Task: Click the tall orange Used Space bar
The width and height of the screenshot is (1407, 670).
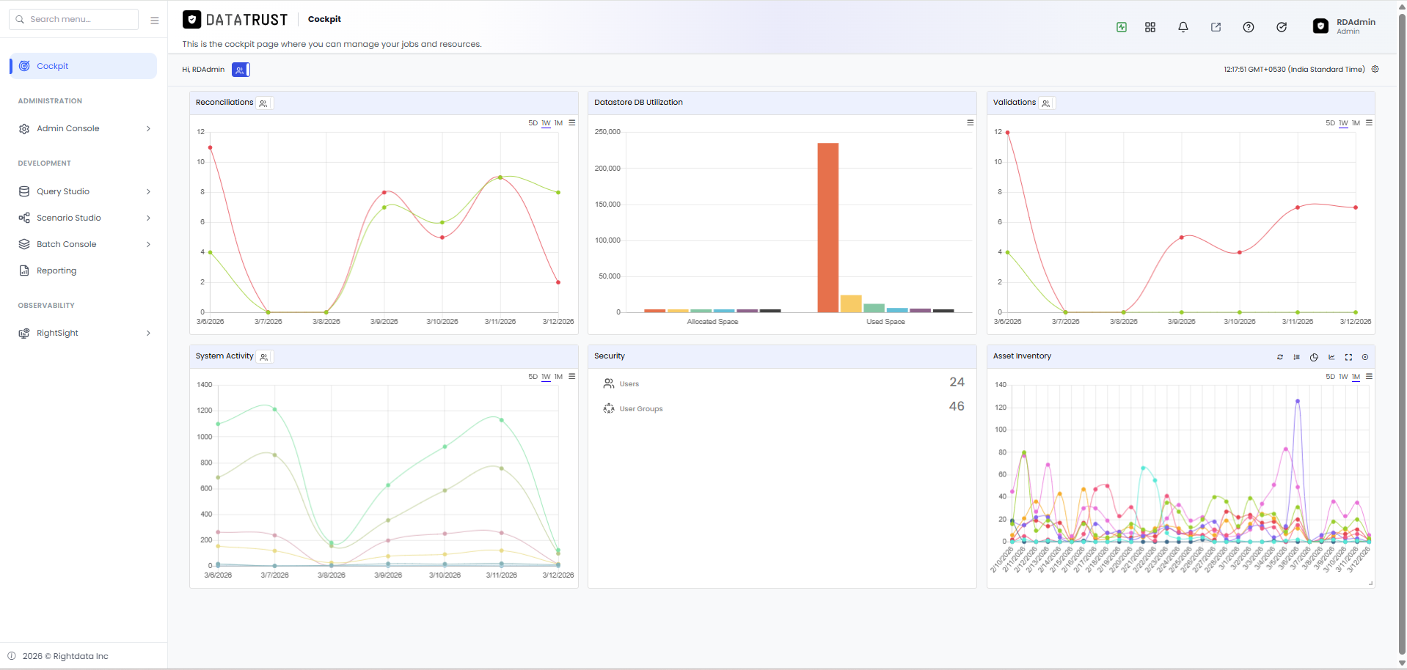Action: click(x=828, y=227)
